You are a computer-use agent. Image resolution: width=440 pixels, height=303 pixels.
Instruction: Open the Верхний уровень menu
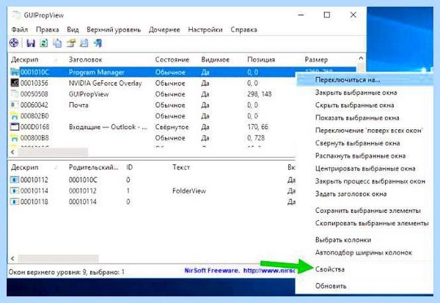[114, 30]
